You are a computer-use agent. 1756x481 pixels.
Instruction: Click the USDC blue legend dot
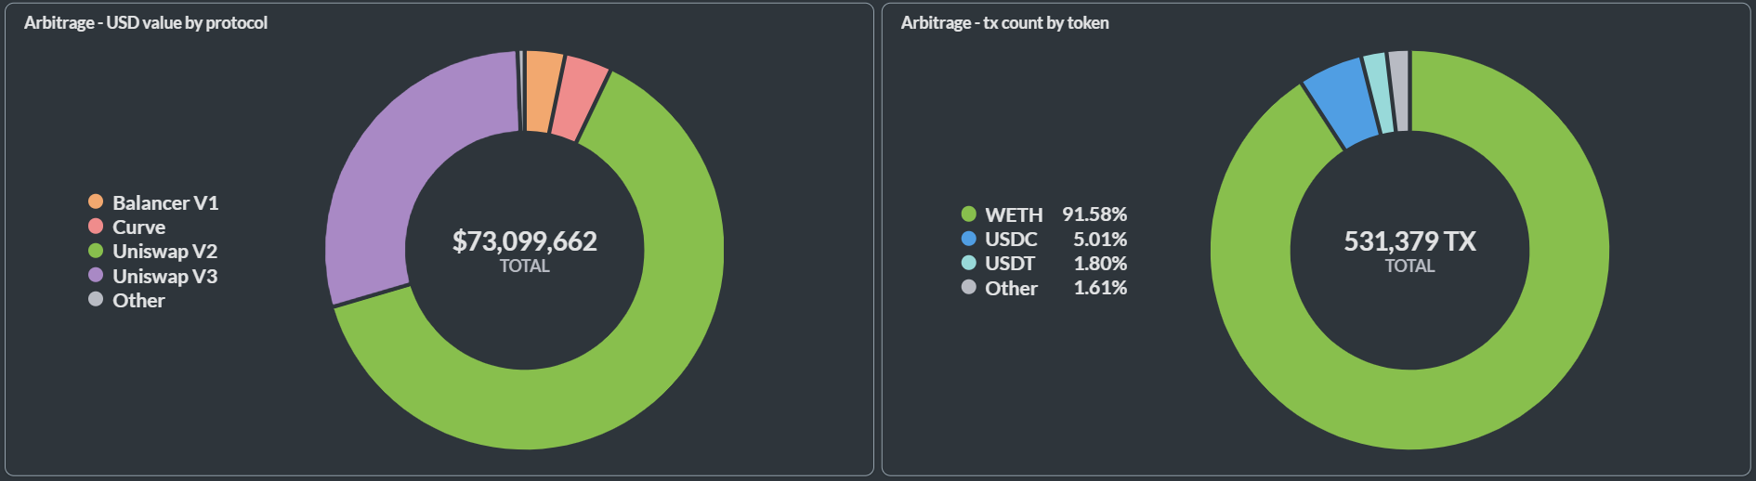[969, 239]
